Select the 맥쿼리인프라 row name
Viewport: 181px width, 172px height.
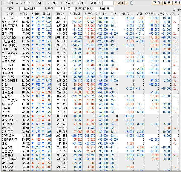(10, 120)
